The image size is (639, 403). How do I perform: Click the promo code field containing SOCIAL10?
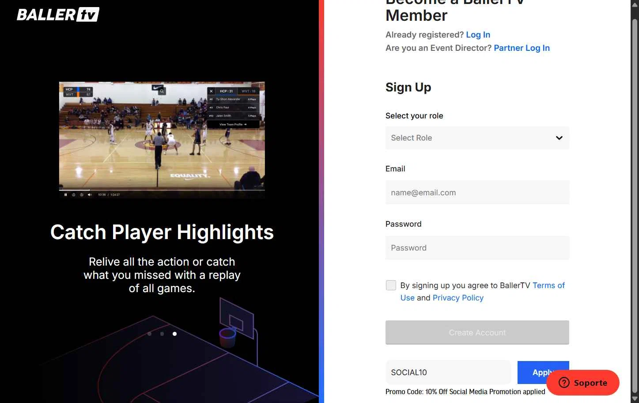point(448,372)
